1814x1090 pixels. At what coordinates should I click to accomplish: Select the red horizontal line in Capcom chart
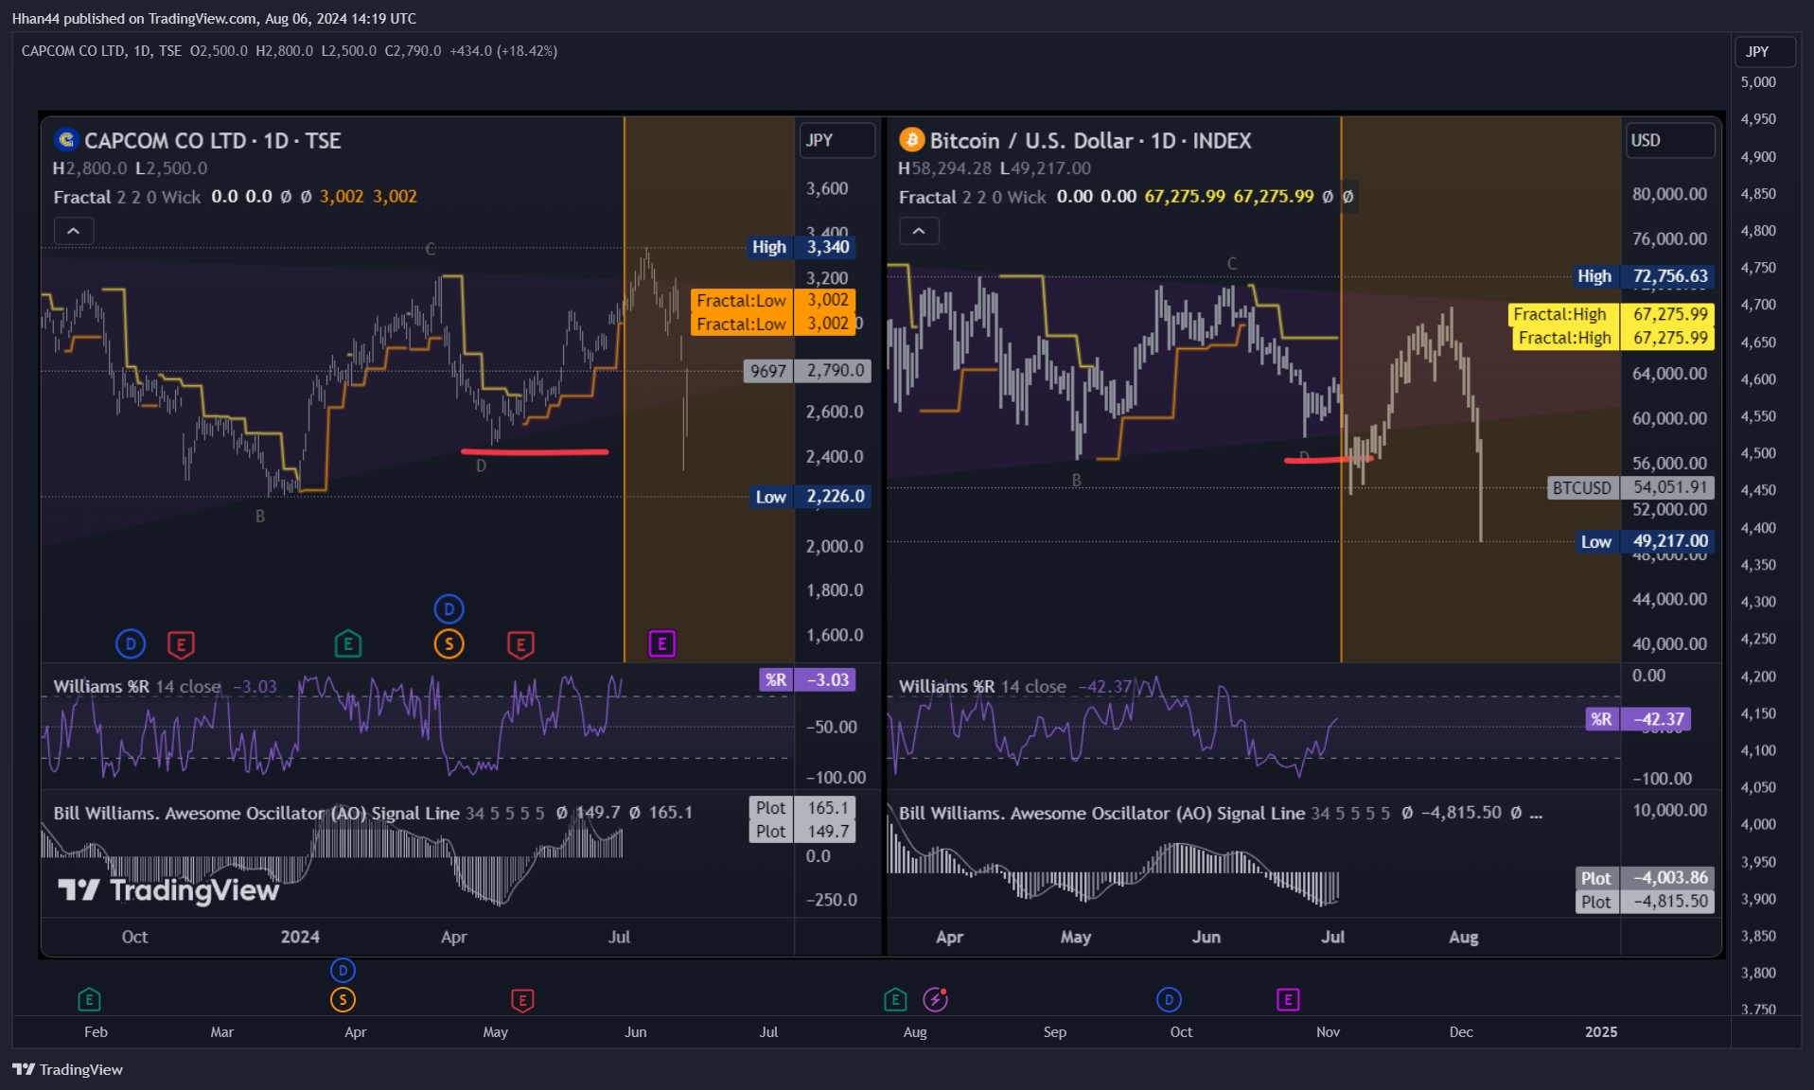coord(535,452)
